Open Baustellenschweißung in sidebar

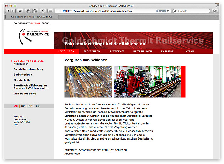pos(28,69)
